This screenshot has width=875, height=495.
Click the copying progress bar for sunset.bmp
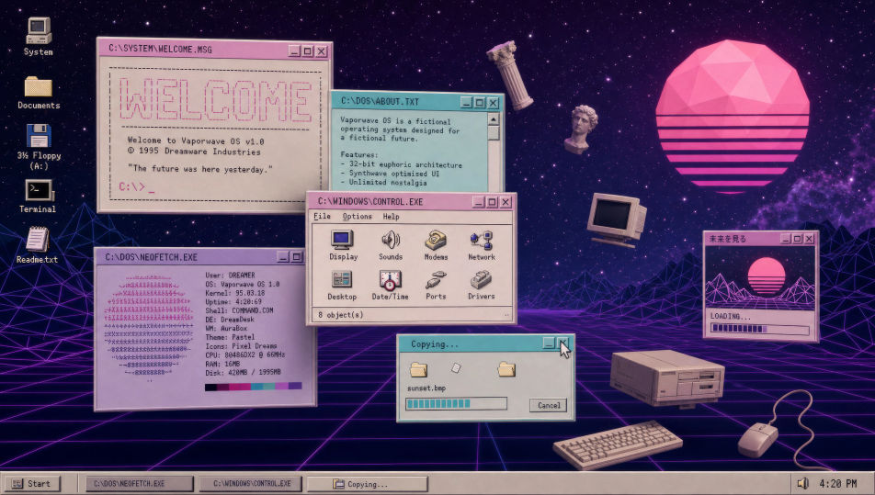click(x=457, y=403)
